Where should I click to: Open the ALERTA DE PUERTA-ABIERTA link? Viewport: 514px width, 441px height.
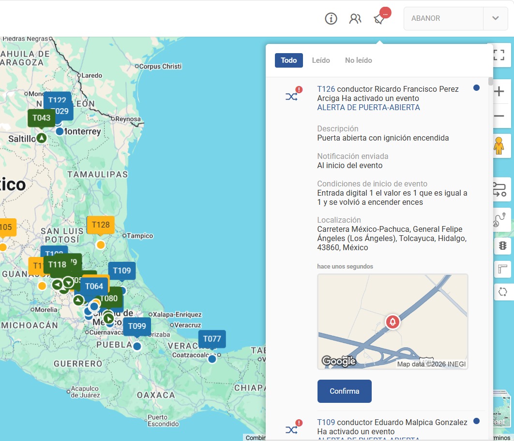tap(368, 107)
